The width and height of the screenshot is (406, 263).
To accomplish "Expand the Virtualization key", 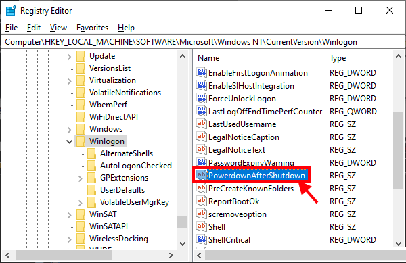I will pos(69,81).
